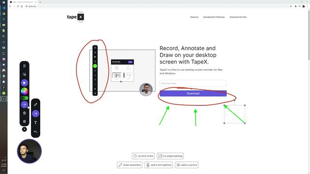This screenshot has height=174, width=310.
Task: Select the Text tool (T)
Action: pos(35,123)
